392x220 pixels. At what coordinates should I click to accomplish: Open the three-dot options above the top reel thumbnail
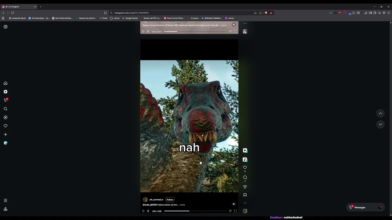tap(245, 23)
